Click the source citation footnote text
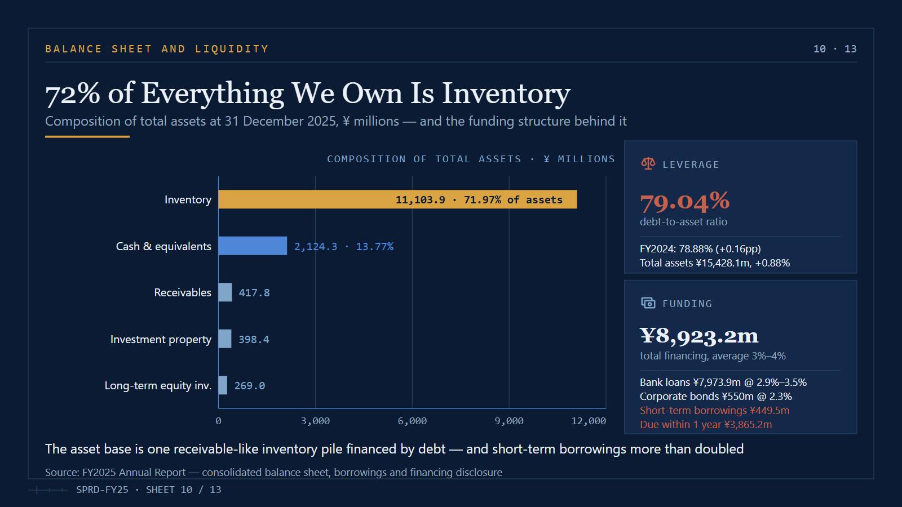902x507 pixels. click(273, 472)
